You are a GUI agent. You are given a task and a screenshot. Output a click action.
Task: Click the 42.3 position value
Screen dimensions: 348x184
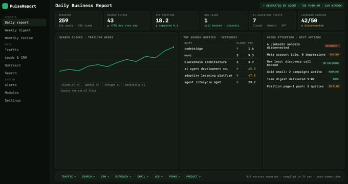click(x=252, y=69)
